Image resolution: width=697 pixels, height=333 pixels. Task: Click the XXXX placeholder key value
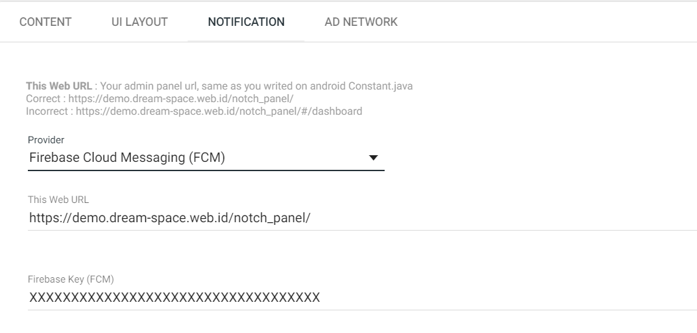point(174,297)
